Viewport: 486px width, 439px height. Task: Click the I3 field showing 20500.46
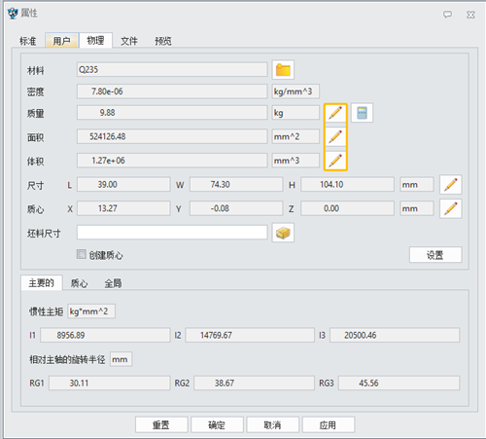click(395, 335)
